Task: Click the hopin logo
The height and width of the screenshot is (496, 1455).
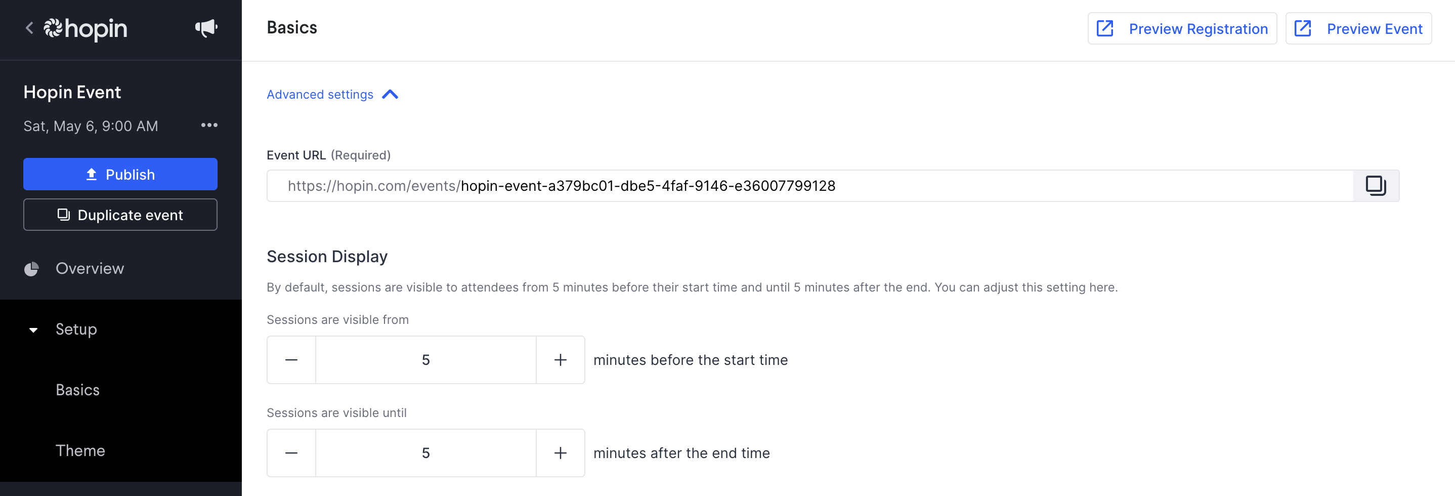Action: point(86,29)
